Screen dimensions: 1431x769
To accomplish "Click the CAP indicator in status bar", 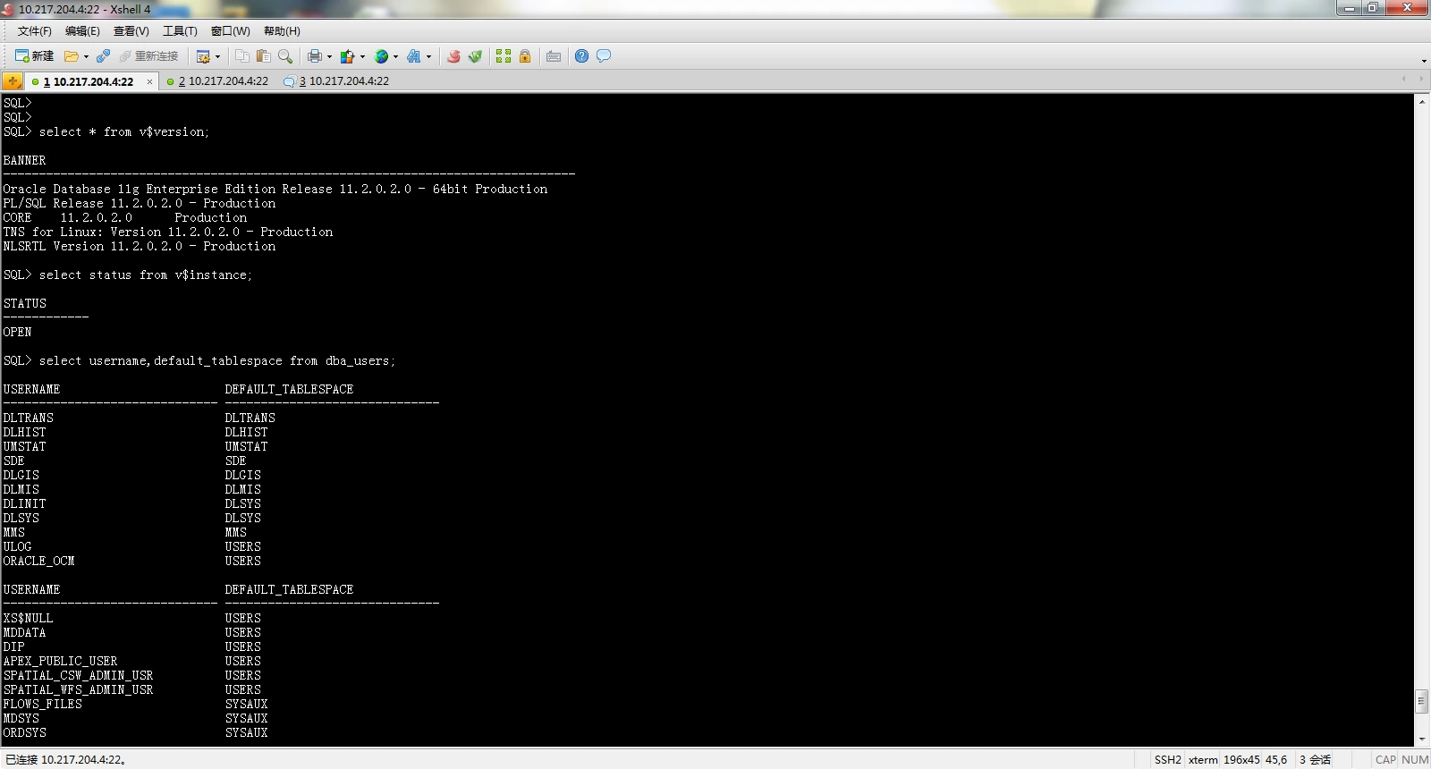I will point(1385,760).
